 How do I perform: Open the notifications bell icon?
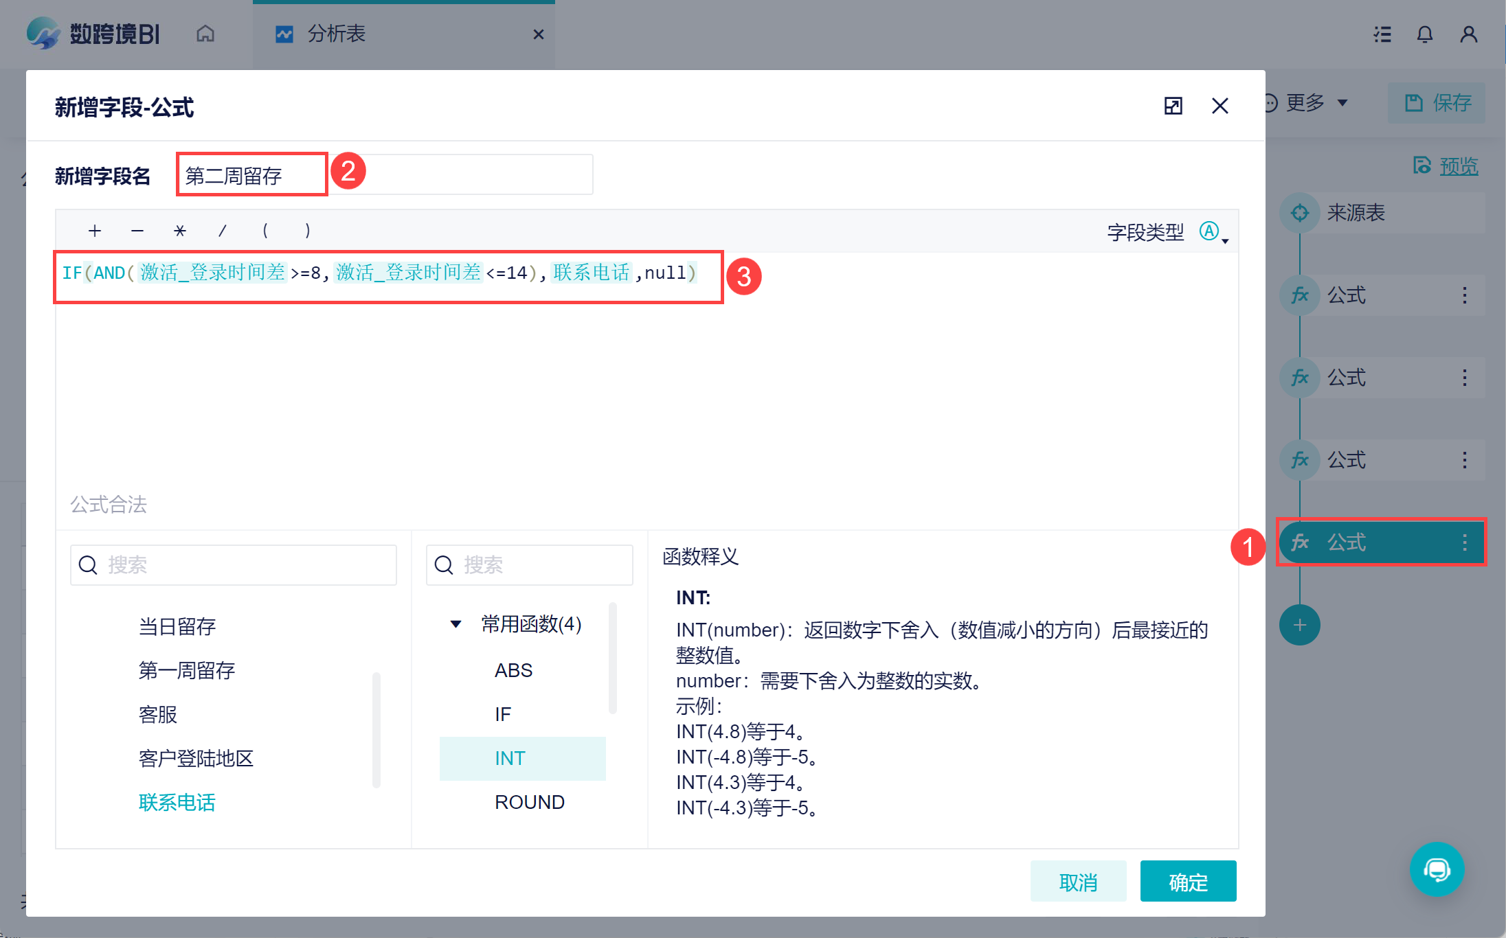pos(1425,34)
